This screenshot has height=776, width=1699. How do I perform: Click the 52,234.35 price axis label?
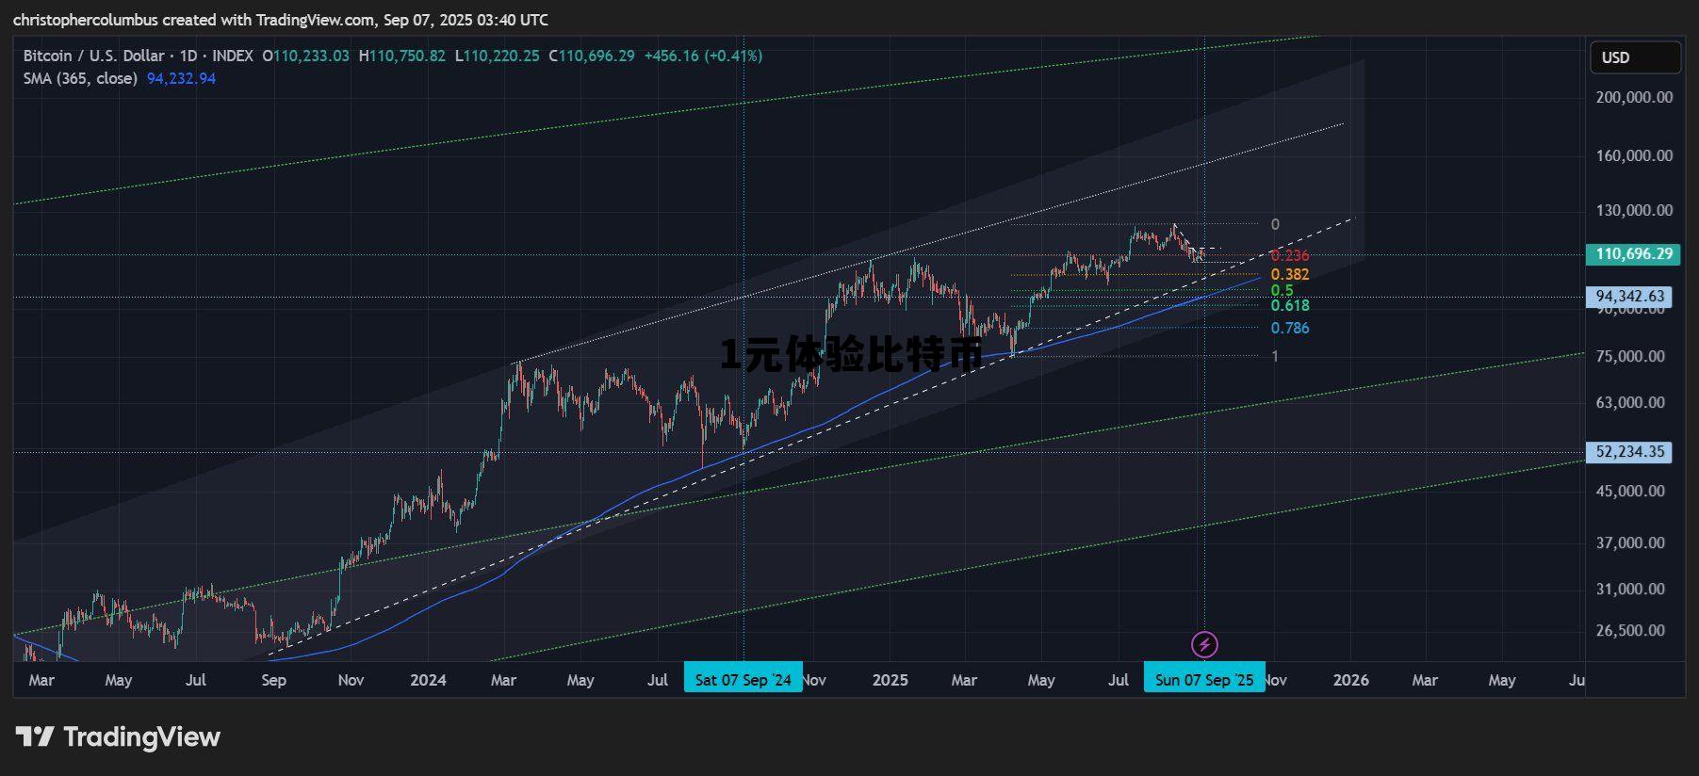(1630, 452)
